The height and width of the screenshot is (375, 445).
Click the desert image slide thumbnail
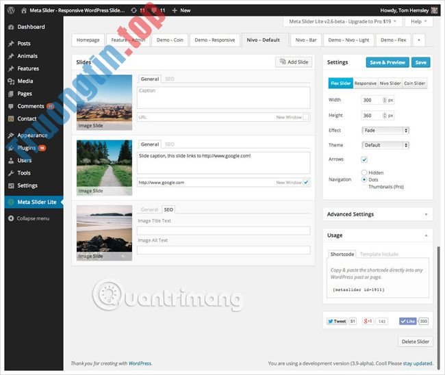[x=105, y=103]
